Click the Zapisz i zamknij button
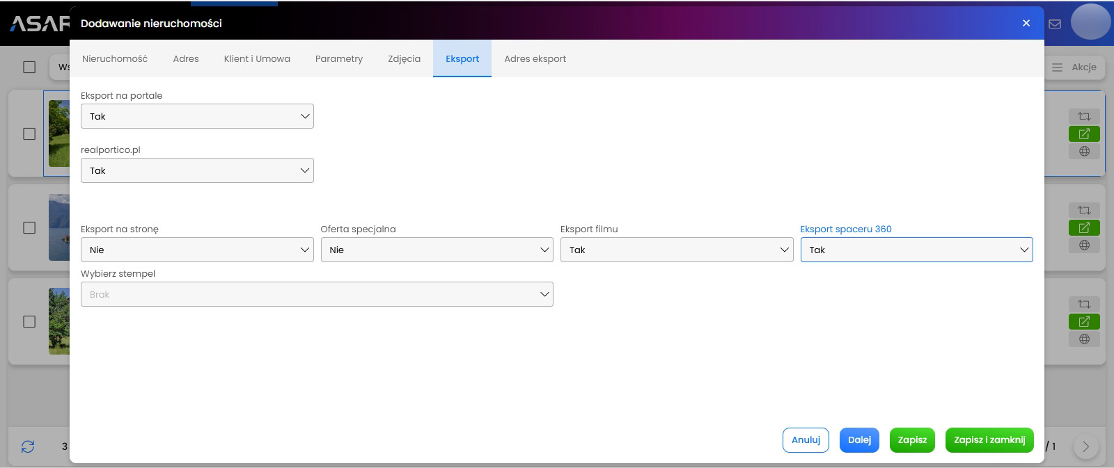This screenshot has width=1114, height=468. click(x=989, y=440)
